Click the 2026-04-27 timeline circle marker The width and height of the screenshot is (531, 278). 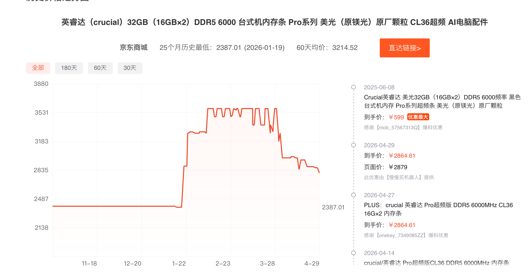353,195
